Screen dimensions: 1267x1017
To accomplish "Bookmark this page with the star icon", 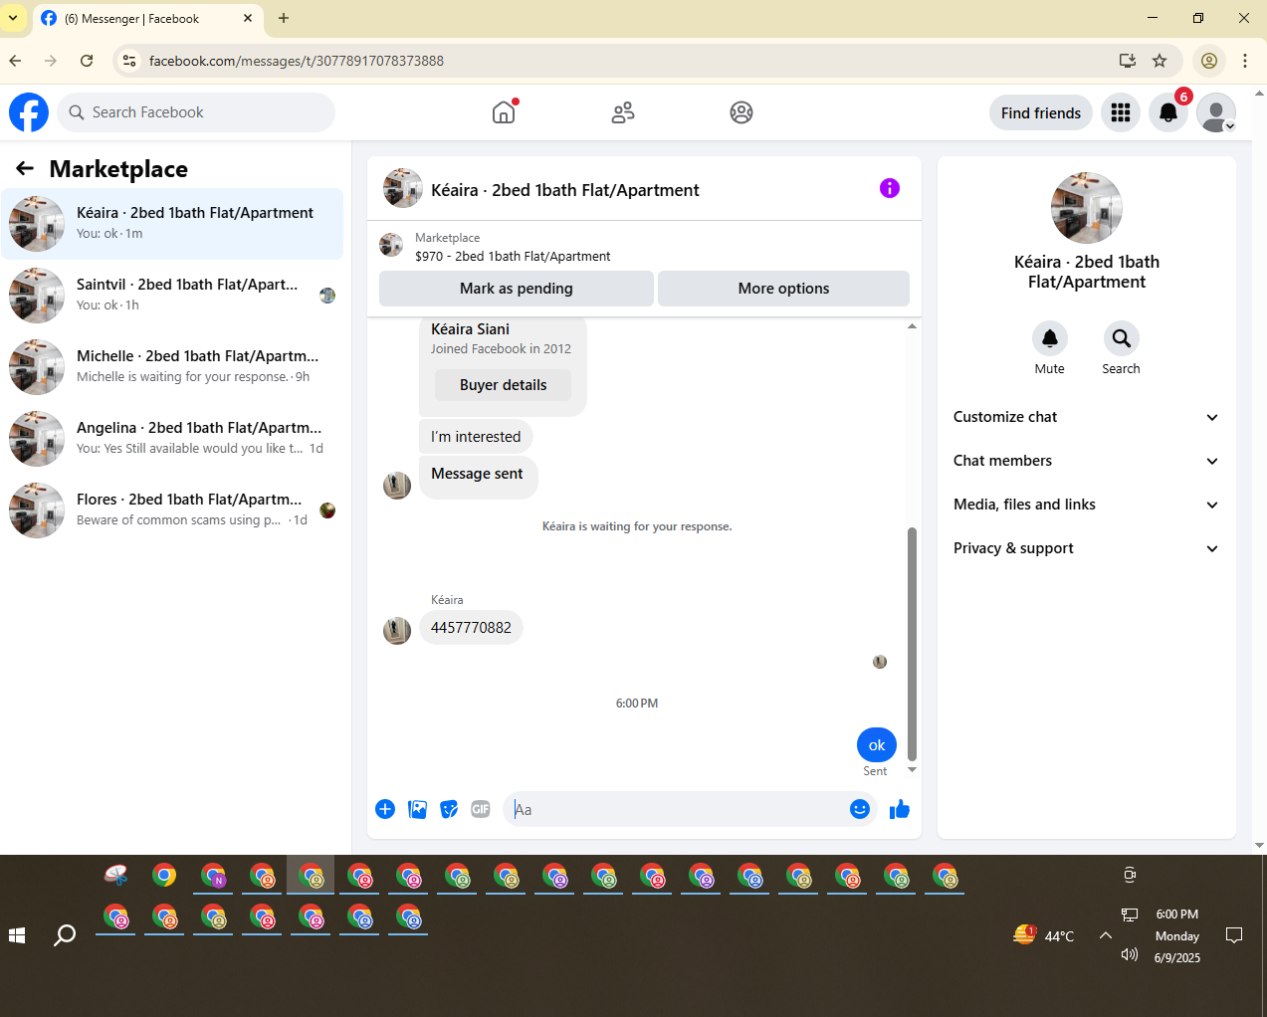I will pos(1160,61).
